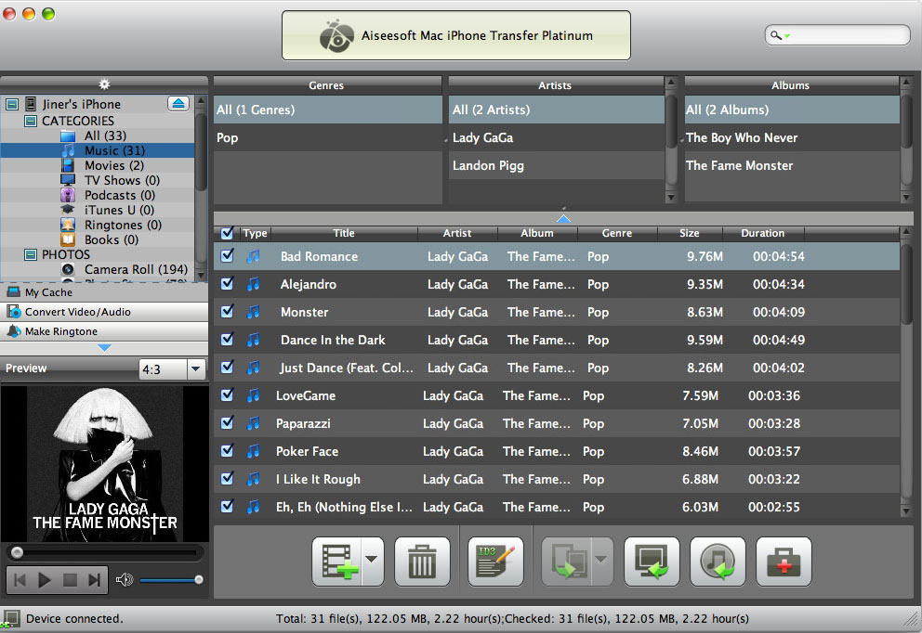Sort tracks by Title column
The width and height of the screenshot is (922, 633).
(x=344, y=233)
